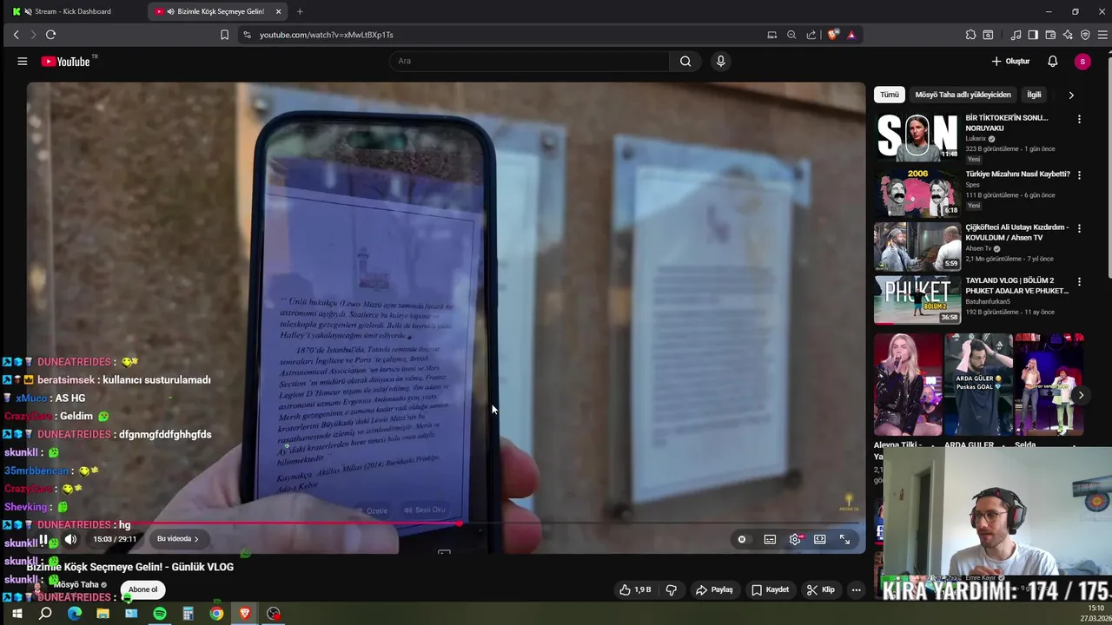1112x625 pixels.
Task: Click the Abone ol subscribe button
Action: (x=143, y=589)
